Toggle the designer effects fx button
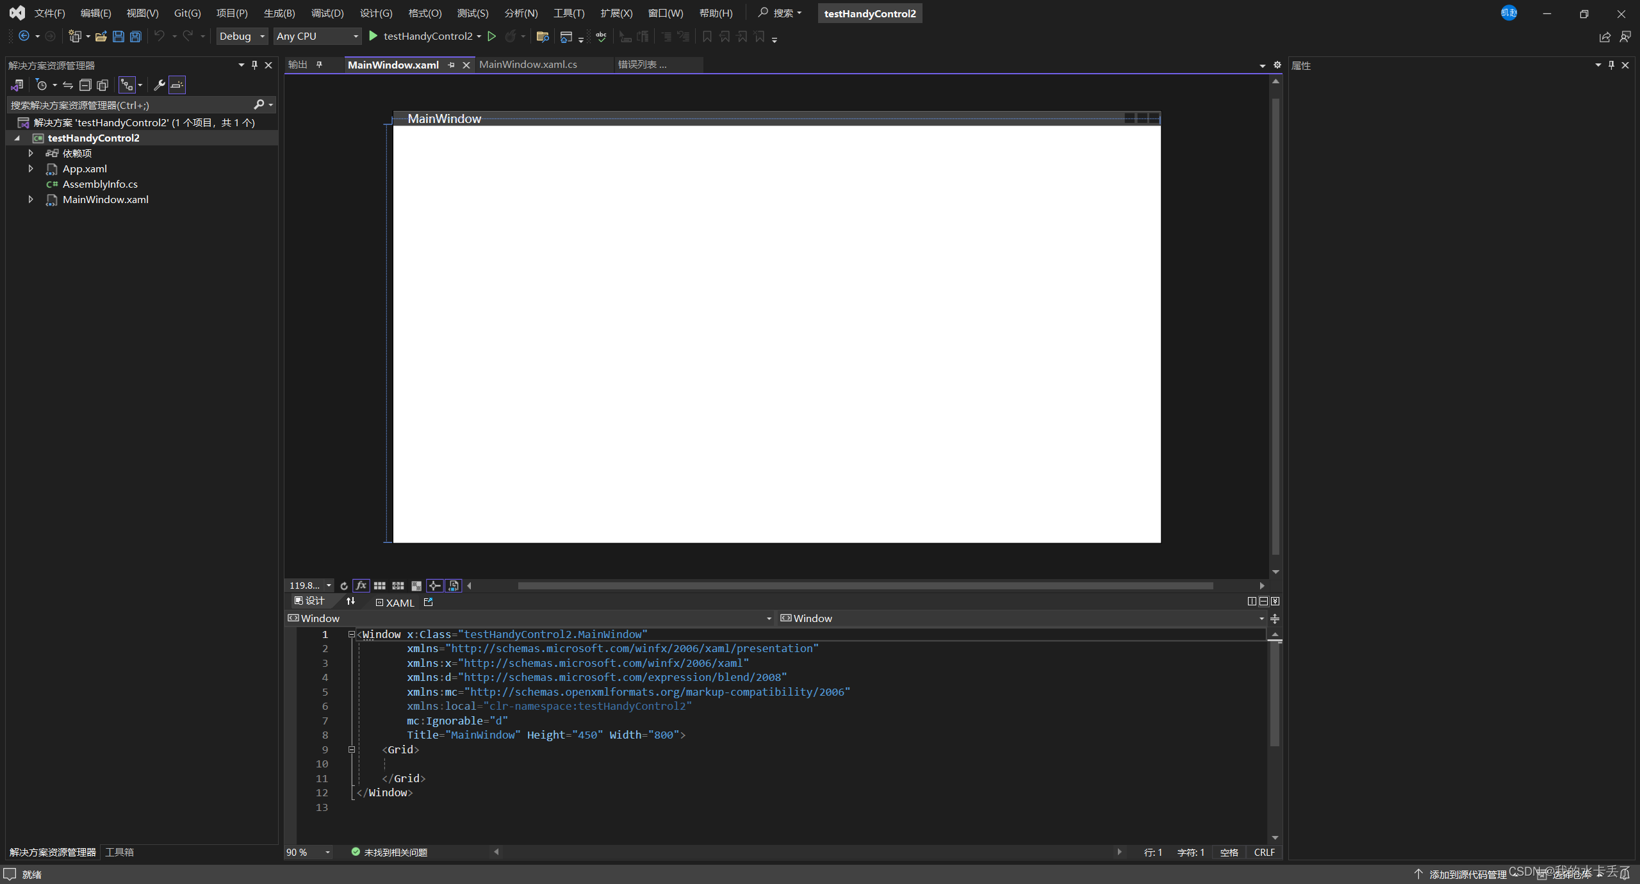The width and height of the screenshot is (1640, 884). click(361, 585)
